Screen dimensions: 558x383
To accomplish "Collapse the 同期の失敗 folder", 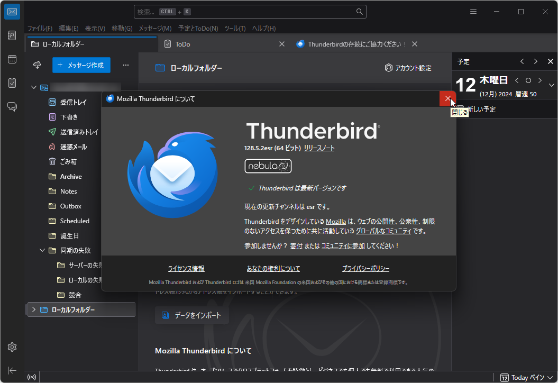I will click(42, 250).
